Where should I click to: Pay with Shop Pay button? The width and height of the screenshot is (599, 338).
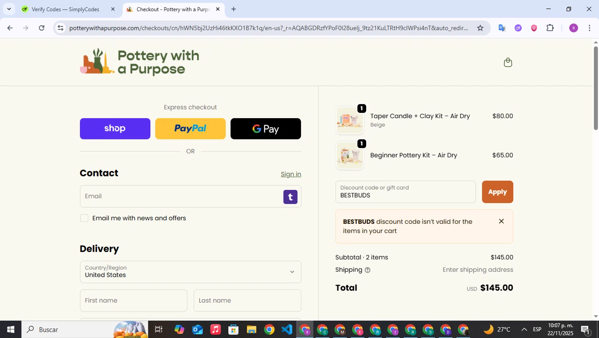click(115, 128)
